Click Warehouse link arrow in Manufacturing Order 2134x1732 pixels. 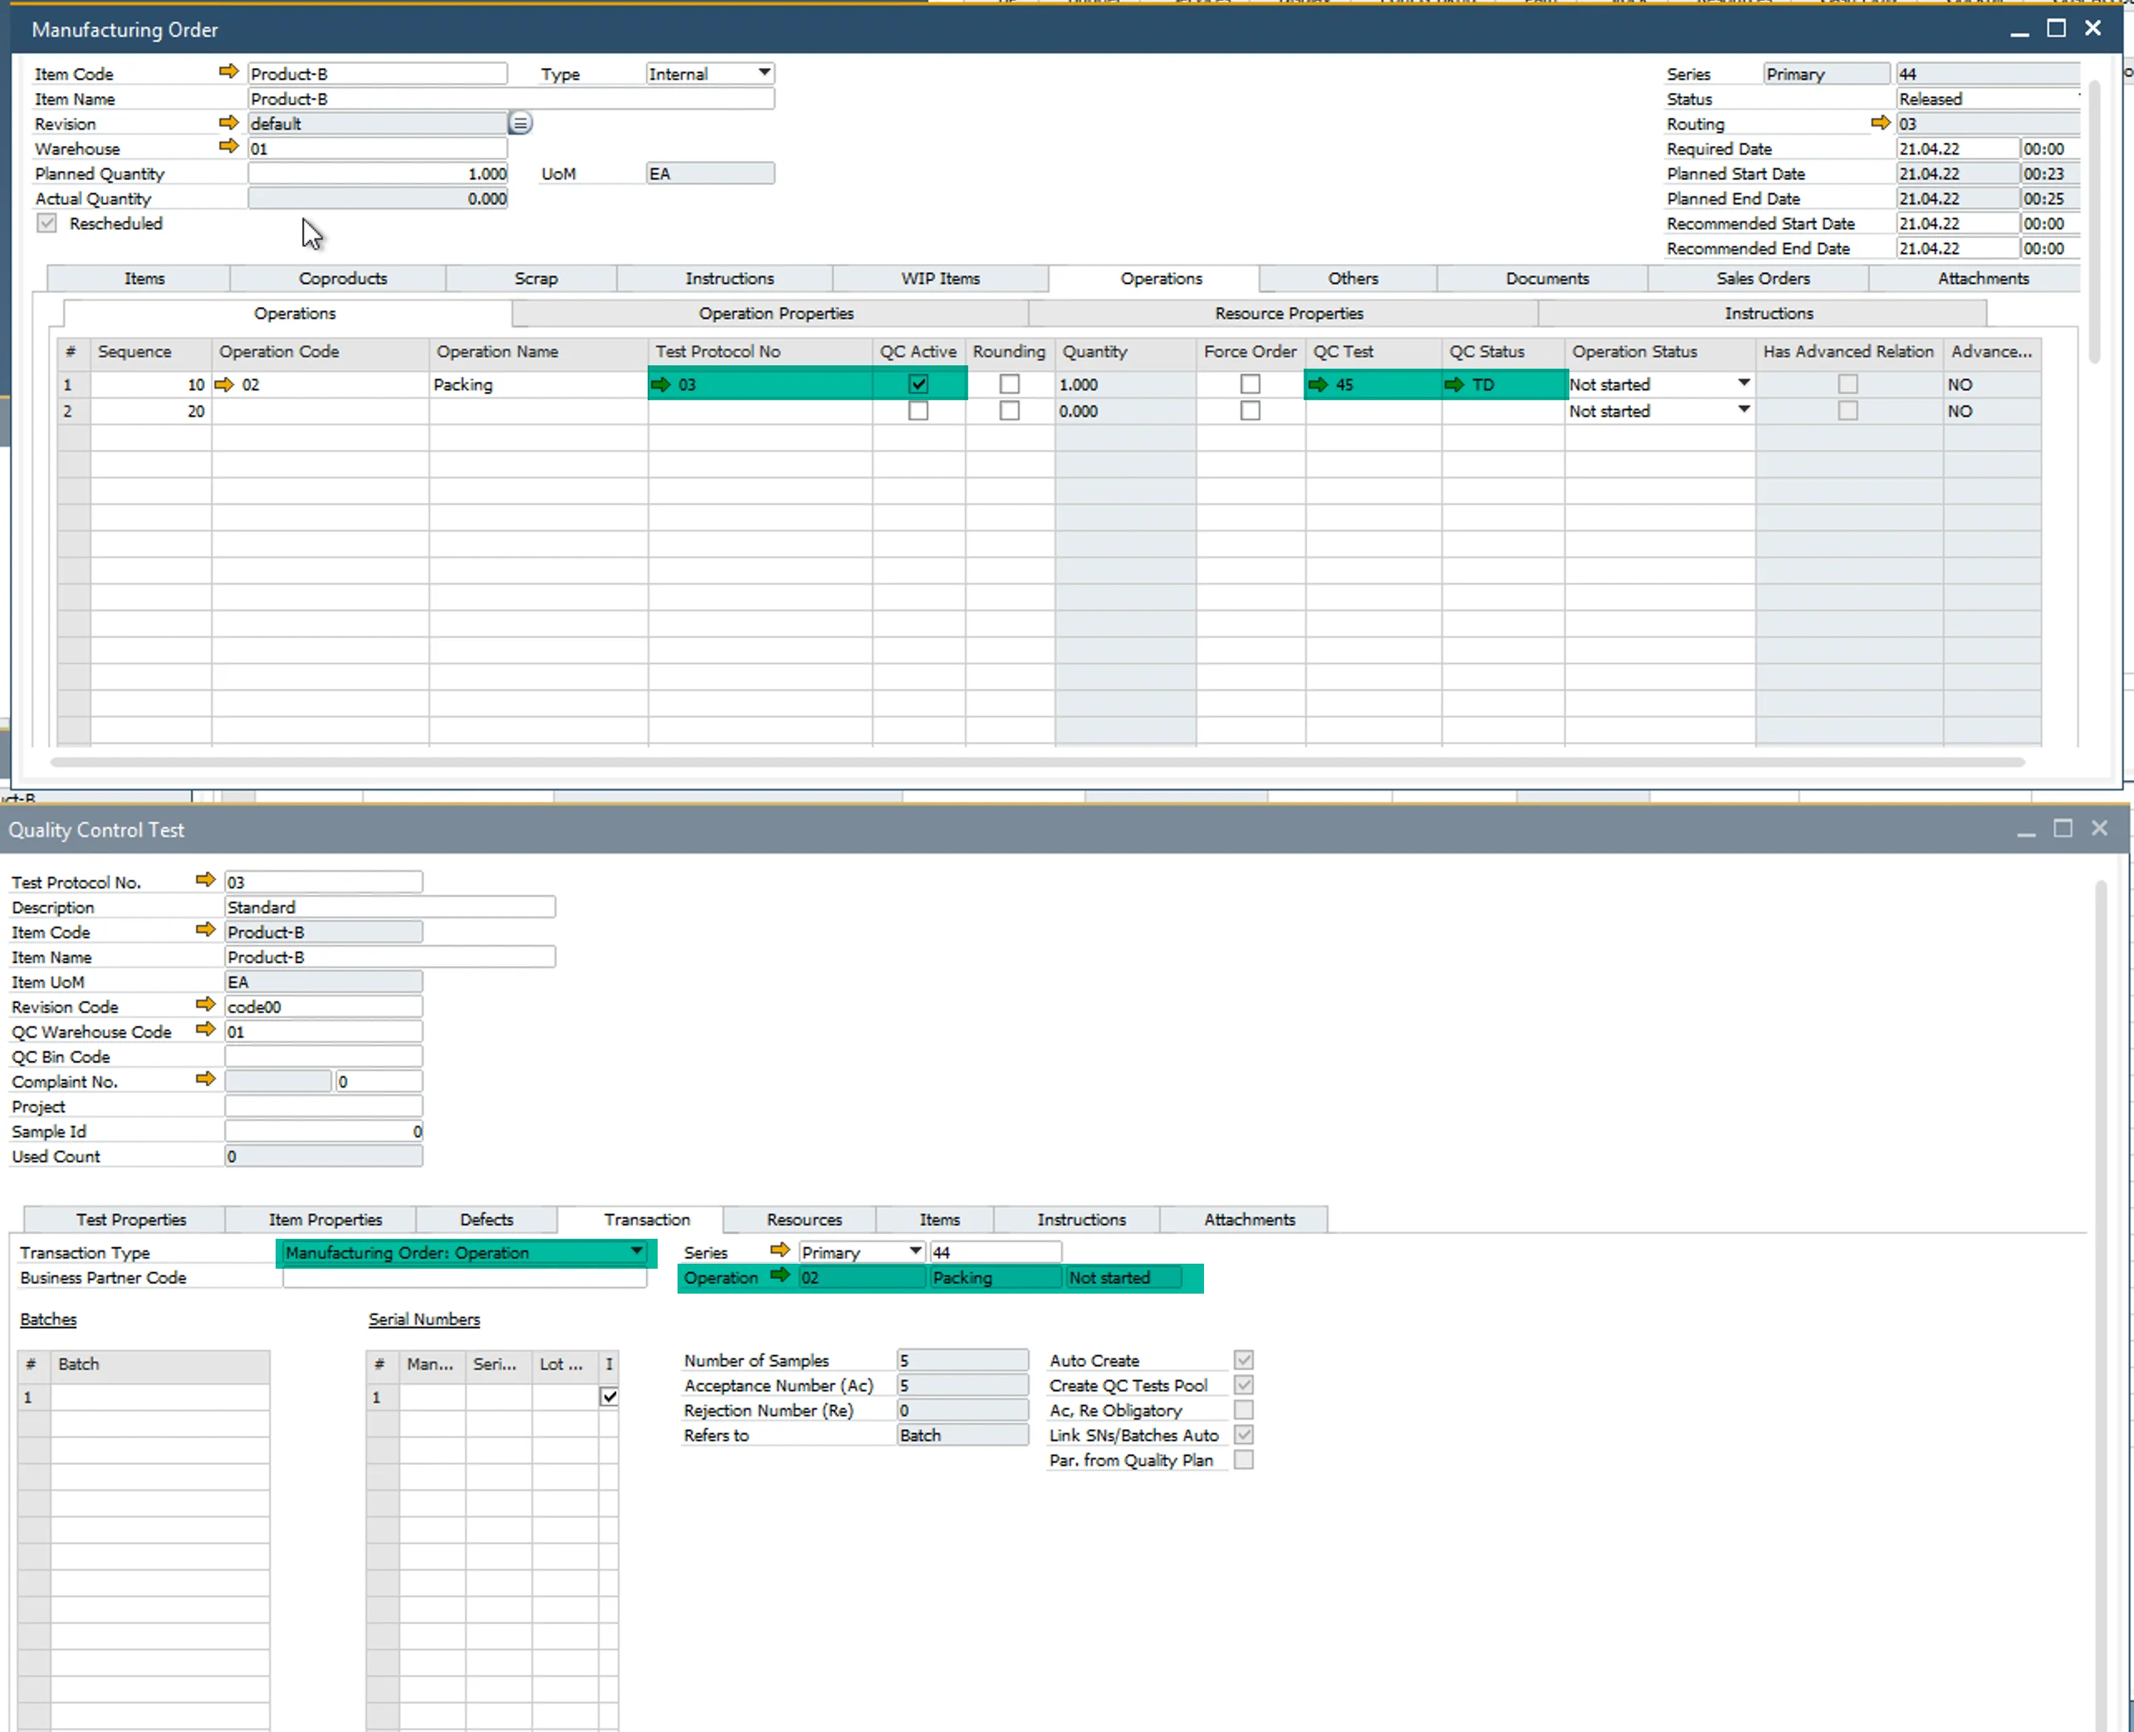point(228,147)
